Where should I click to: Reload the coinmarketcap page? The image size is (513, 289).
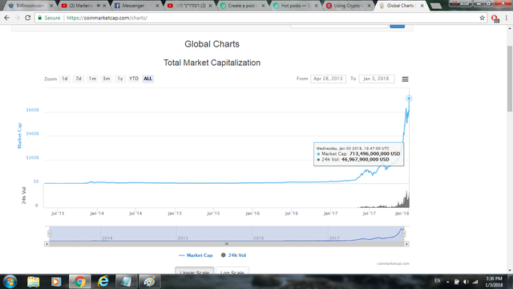click(x=28, y=18)
